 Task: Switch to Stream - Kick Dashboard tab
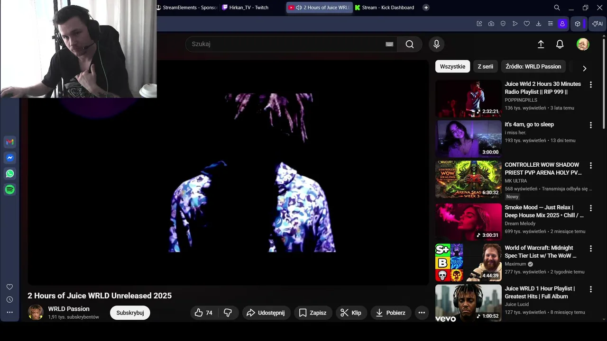tap(385, 8)
